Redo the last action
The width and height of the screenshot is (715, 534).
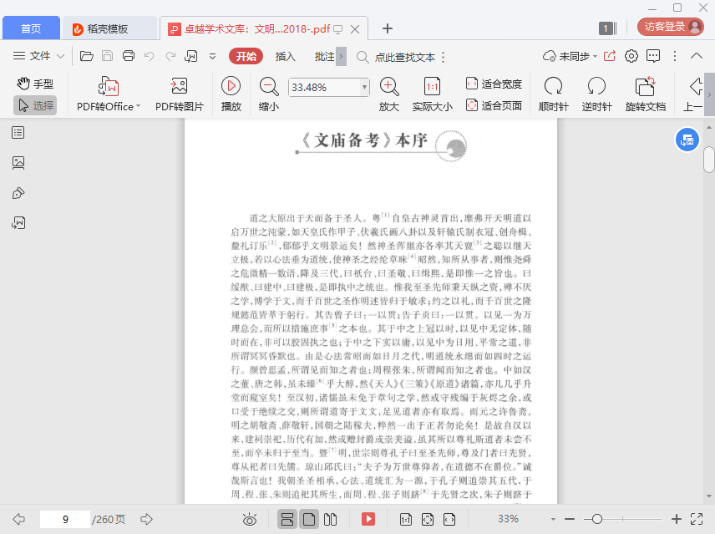(170, 56)
